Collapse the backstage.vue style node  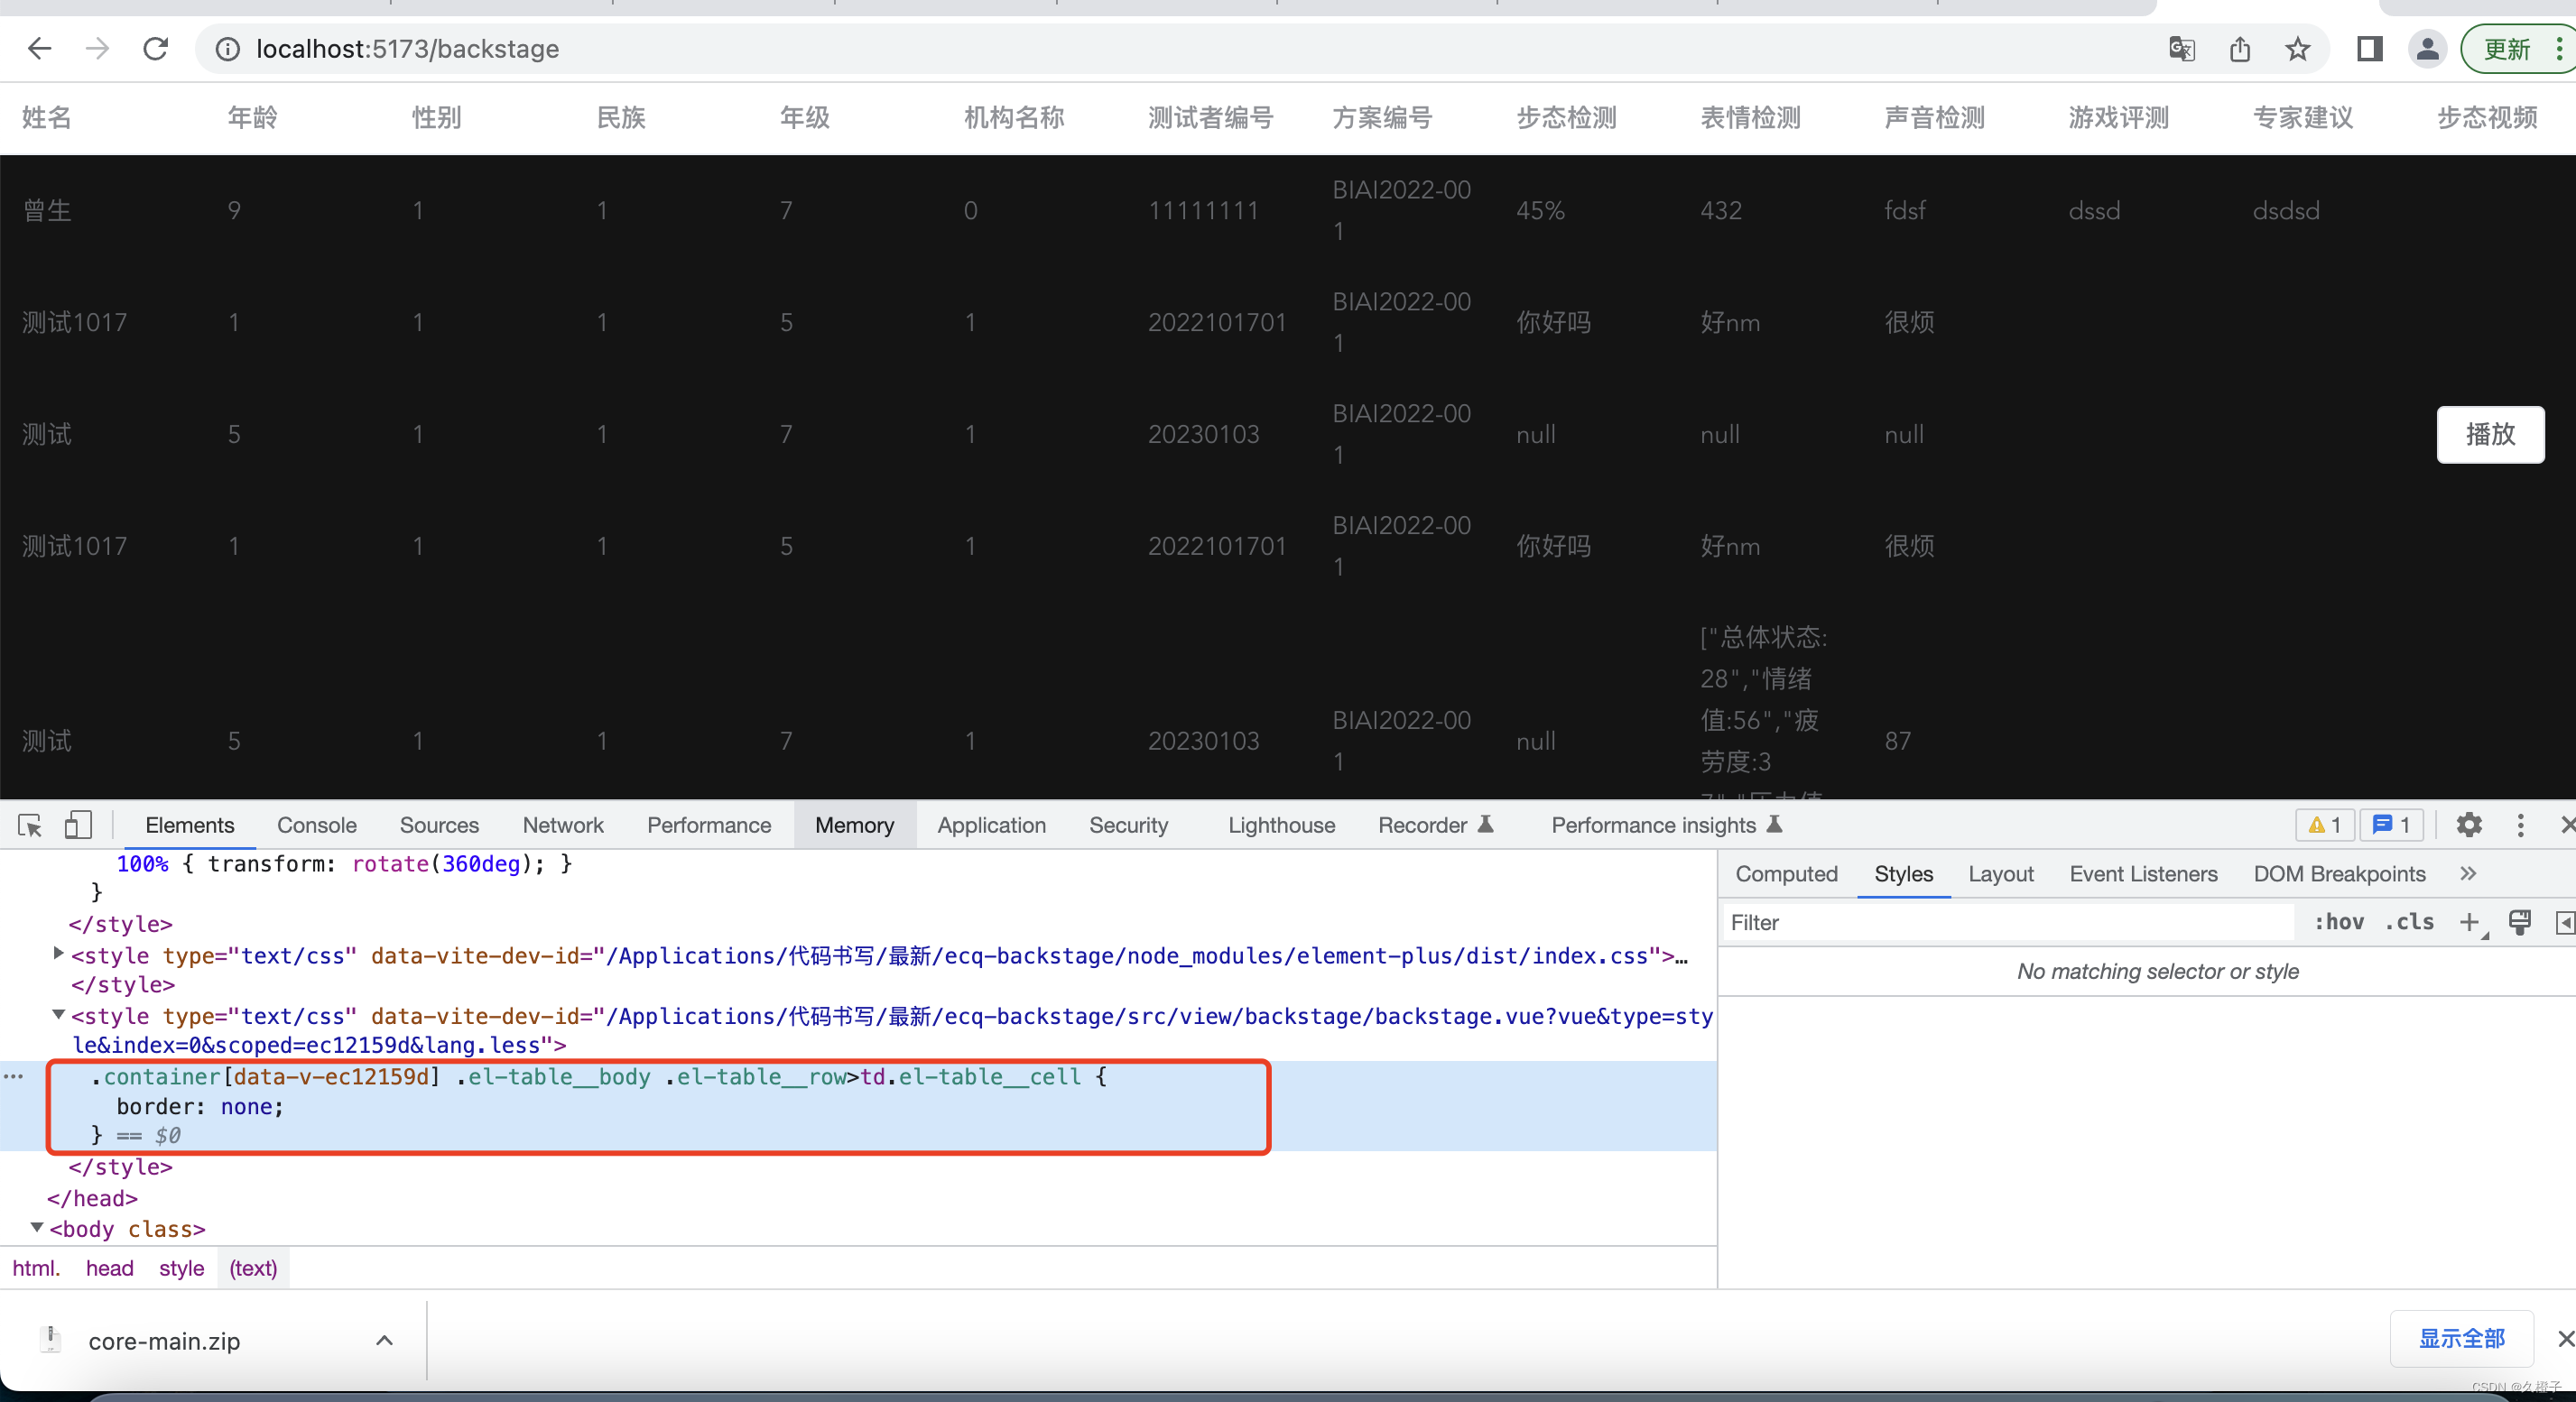pos(58,1015)
